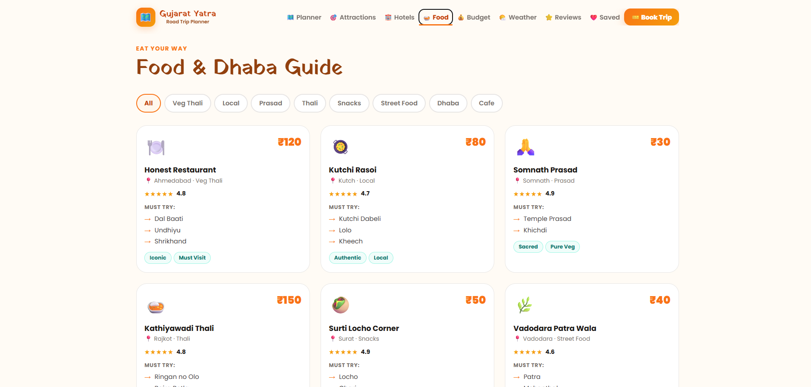Click the location pin next to Ahmedabad
The image size is (811, 387).
[149, 181]
